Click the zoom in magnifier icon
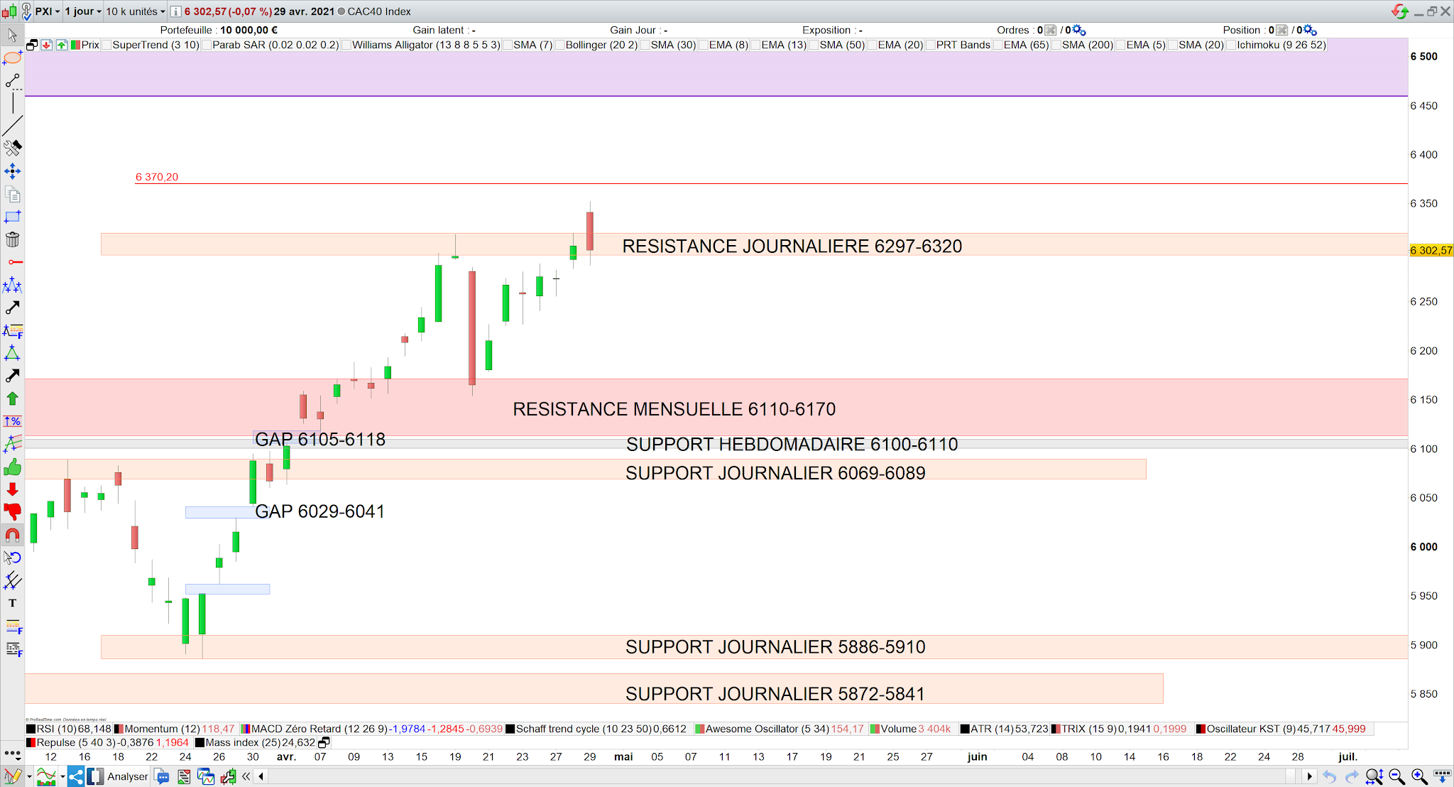The height and width of the screenshot is (787, 1454). pos(1419,776)
